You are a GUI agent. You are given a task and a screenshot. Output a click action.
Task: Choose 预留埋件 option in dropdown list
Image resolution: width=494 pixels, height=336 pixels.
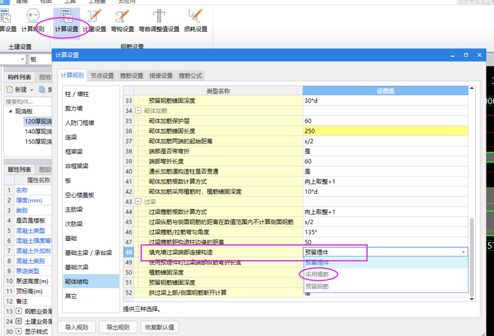[386, 263]
